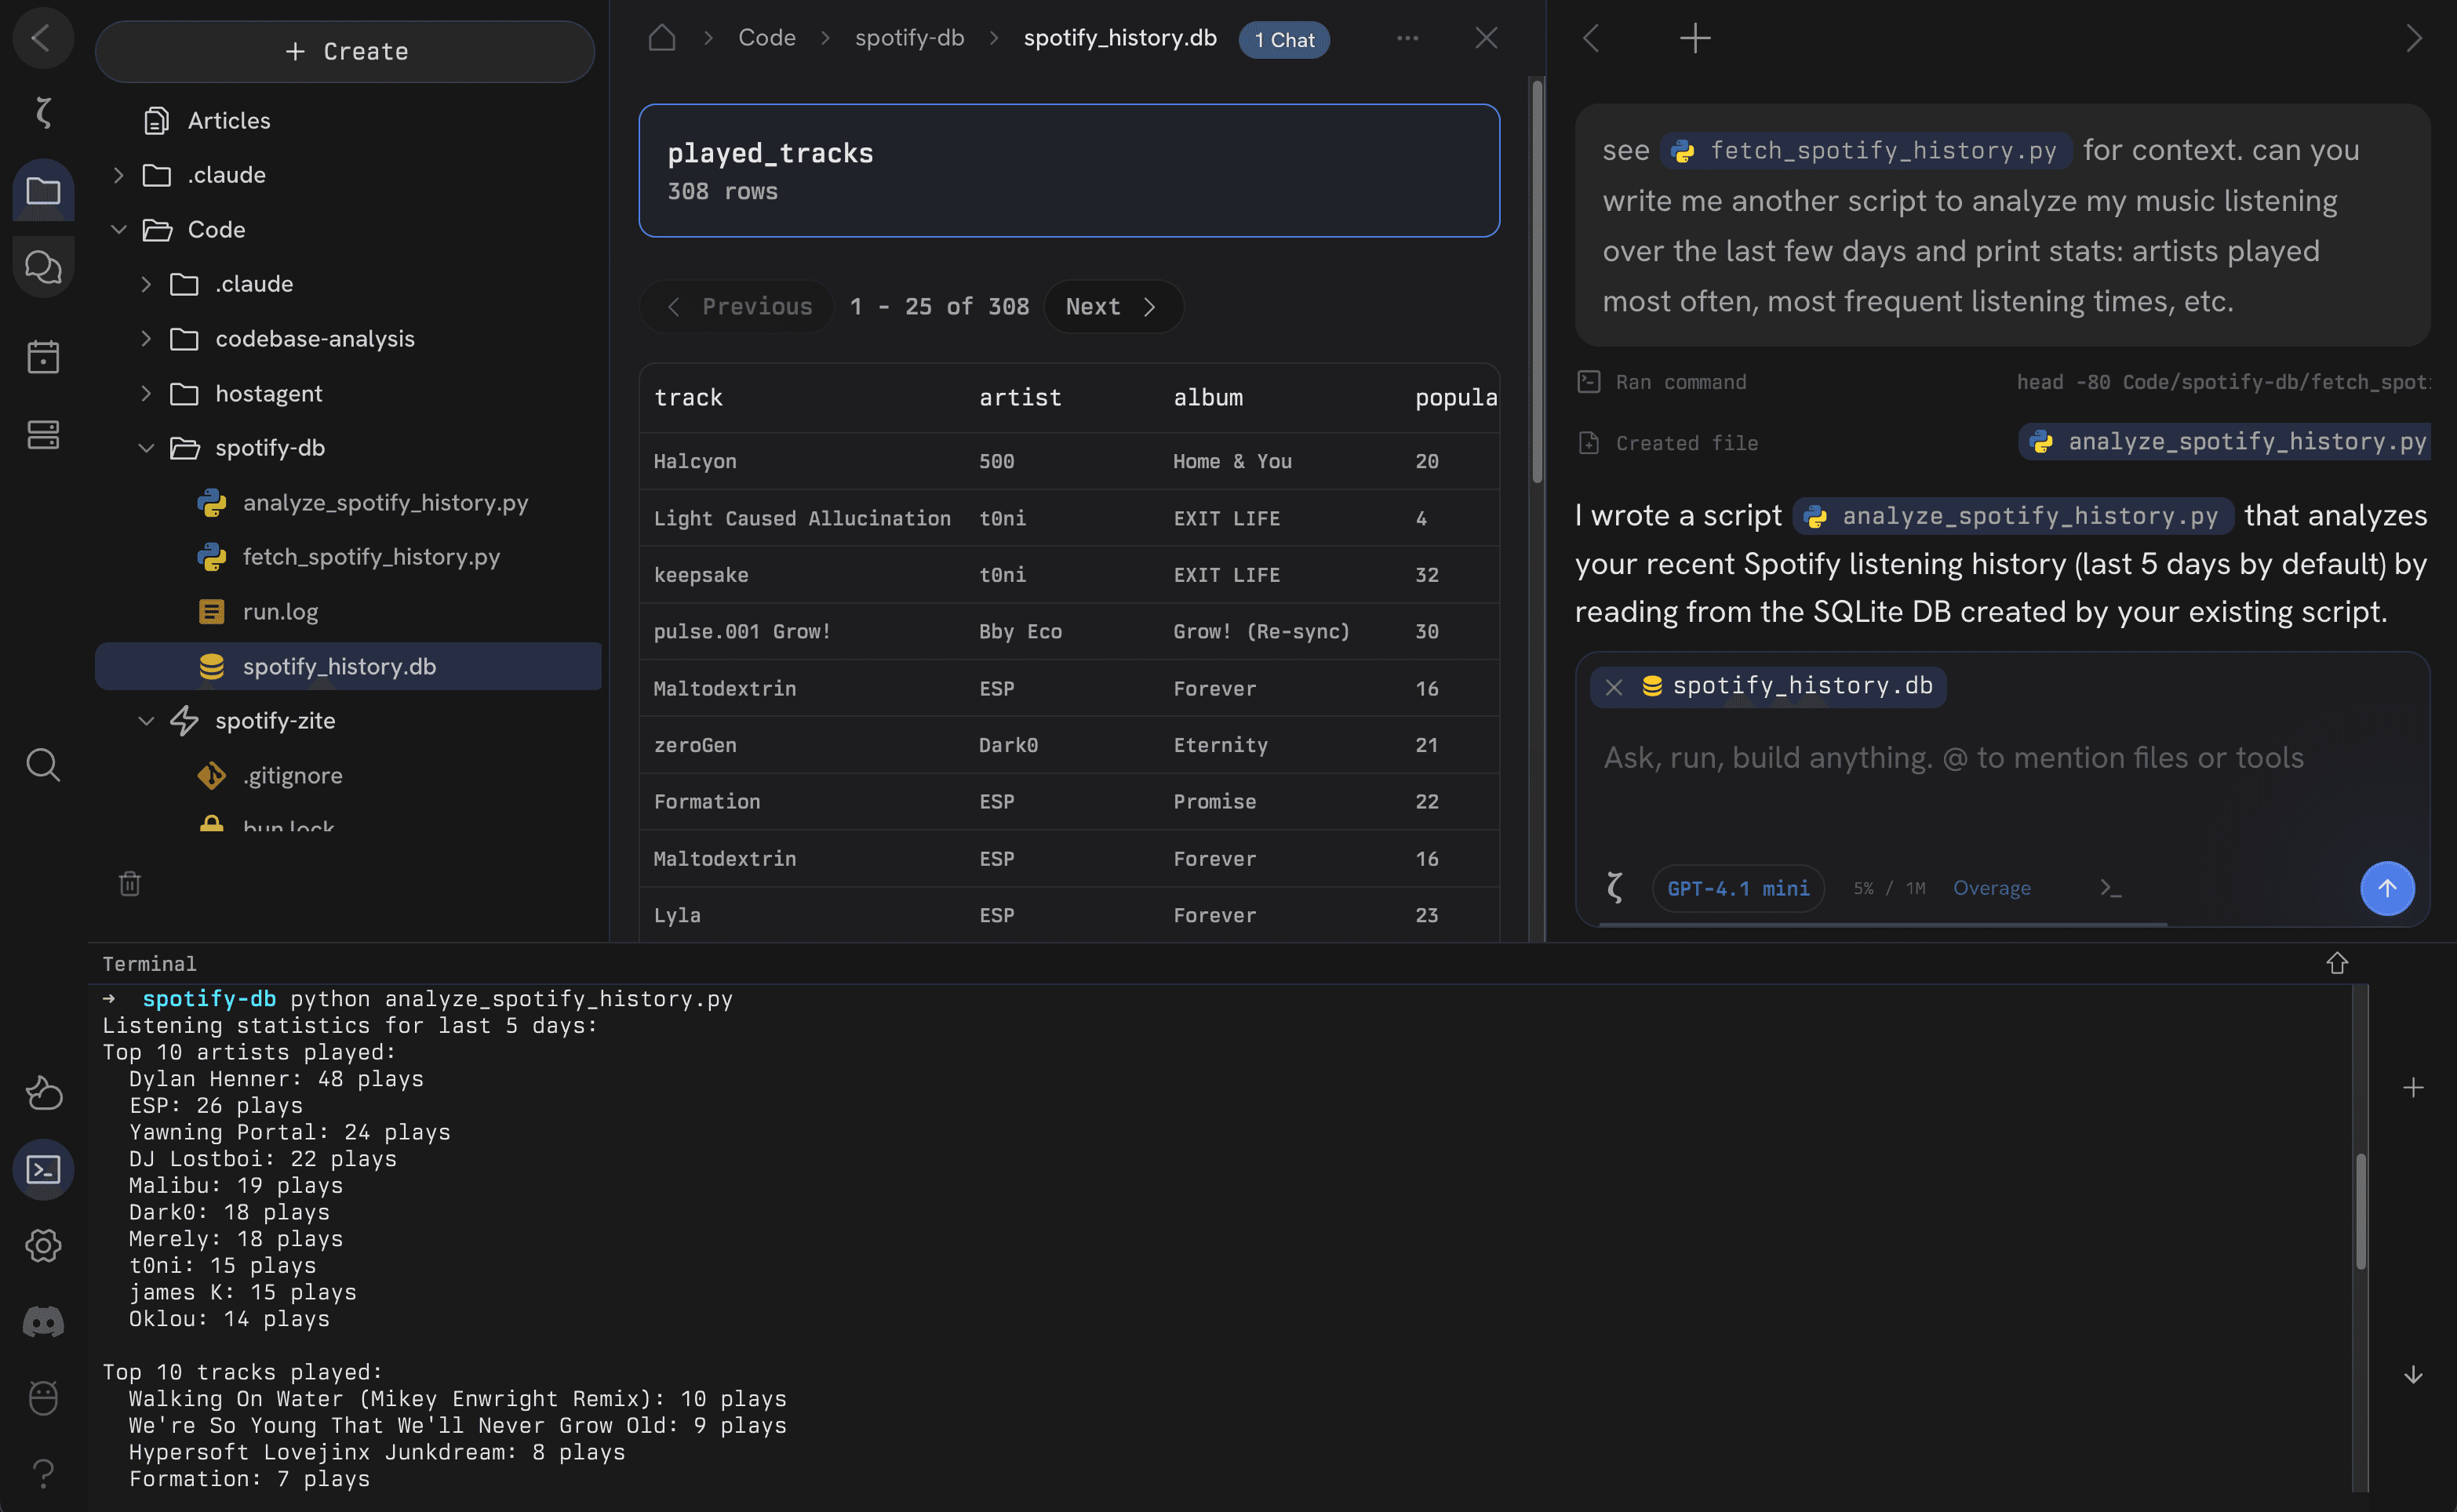Open the servers stack sidebar icon
2457x1512 pixels.
click(43, 434)
